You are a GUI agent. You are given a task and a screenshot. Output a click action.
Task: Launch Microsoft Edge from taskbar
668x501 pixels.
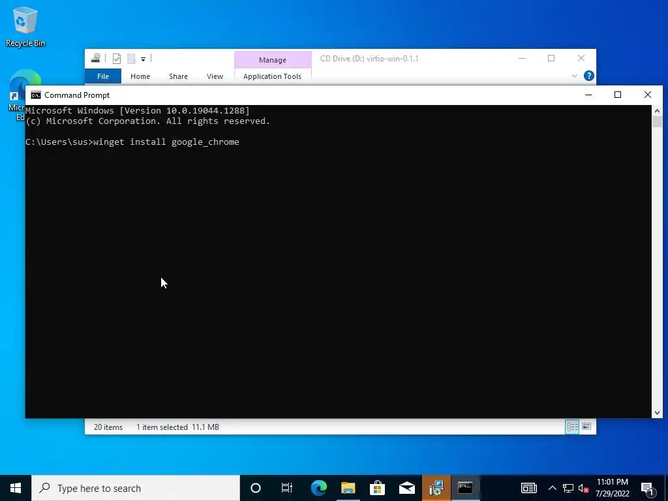point(318,488)
